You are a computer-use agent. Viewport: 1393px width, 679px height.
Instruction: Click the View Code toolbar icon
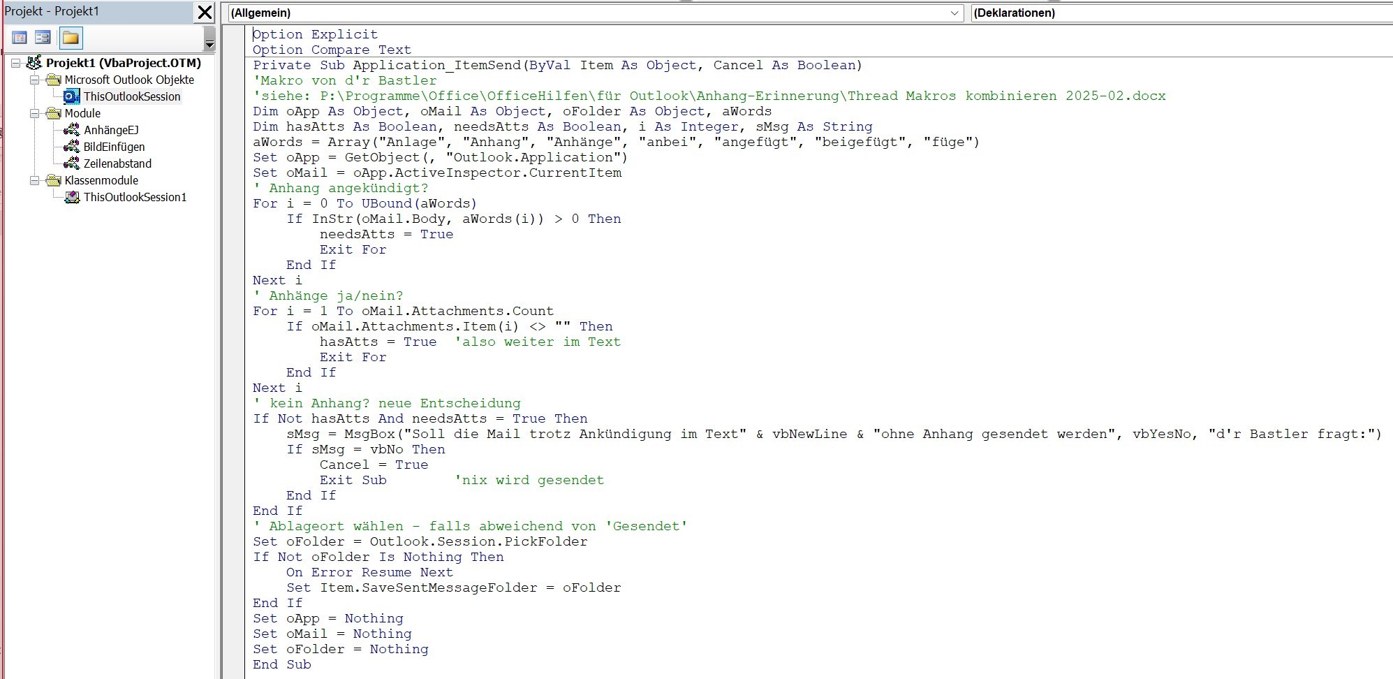coord(20,38)
